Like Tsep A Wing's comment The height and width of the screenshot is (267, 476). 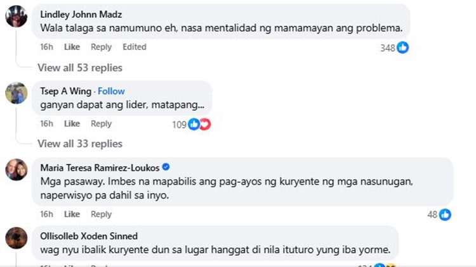72,124
